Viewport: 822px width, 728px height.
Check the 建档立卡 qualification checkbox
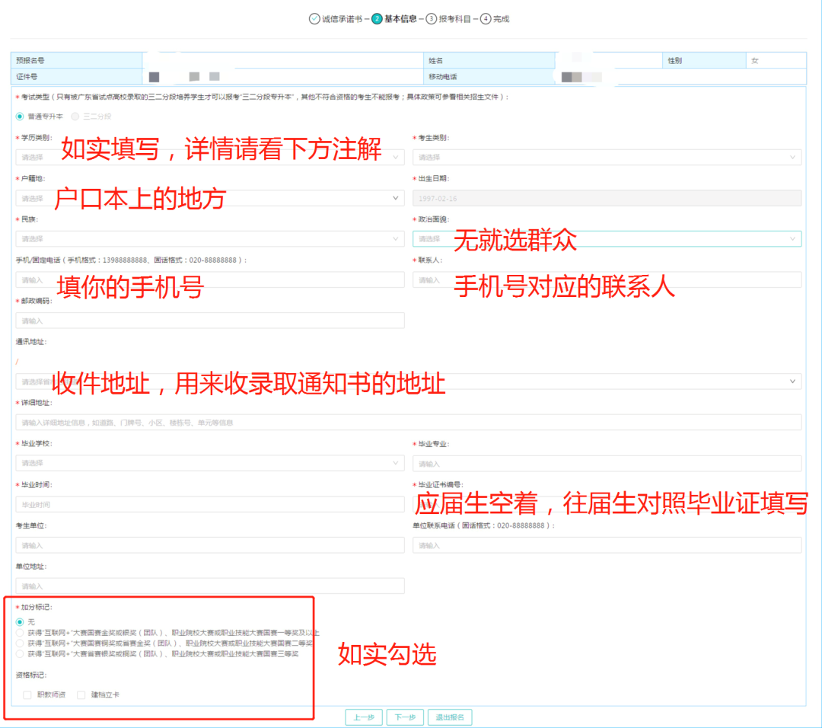pyautogui.click(x=80, y=695)
